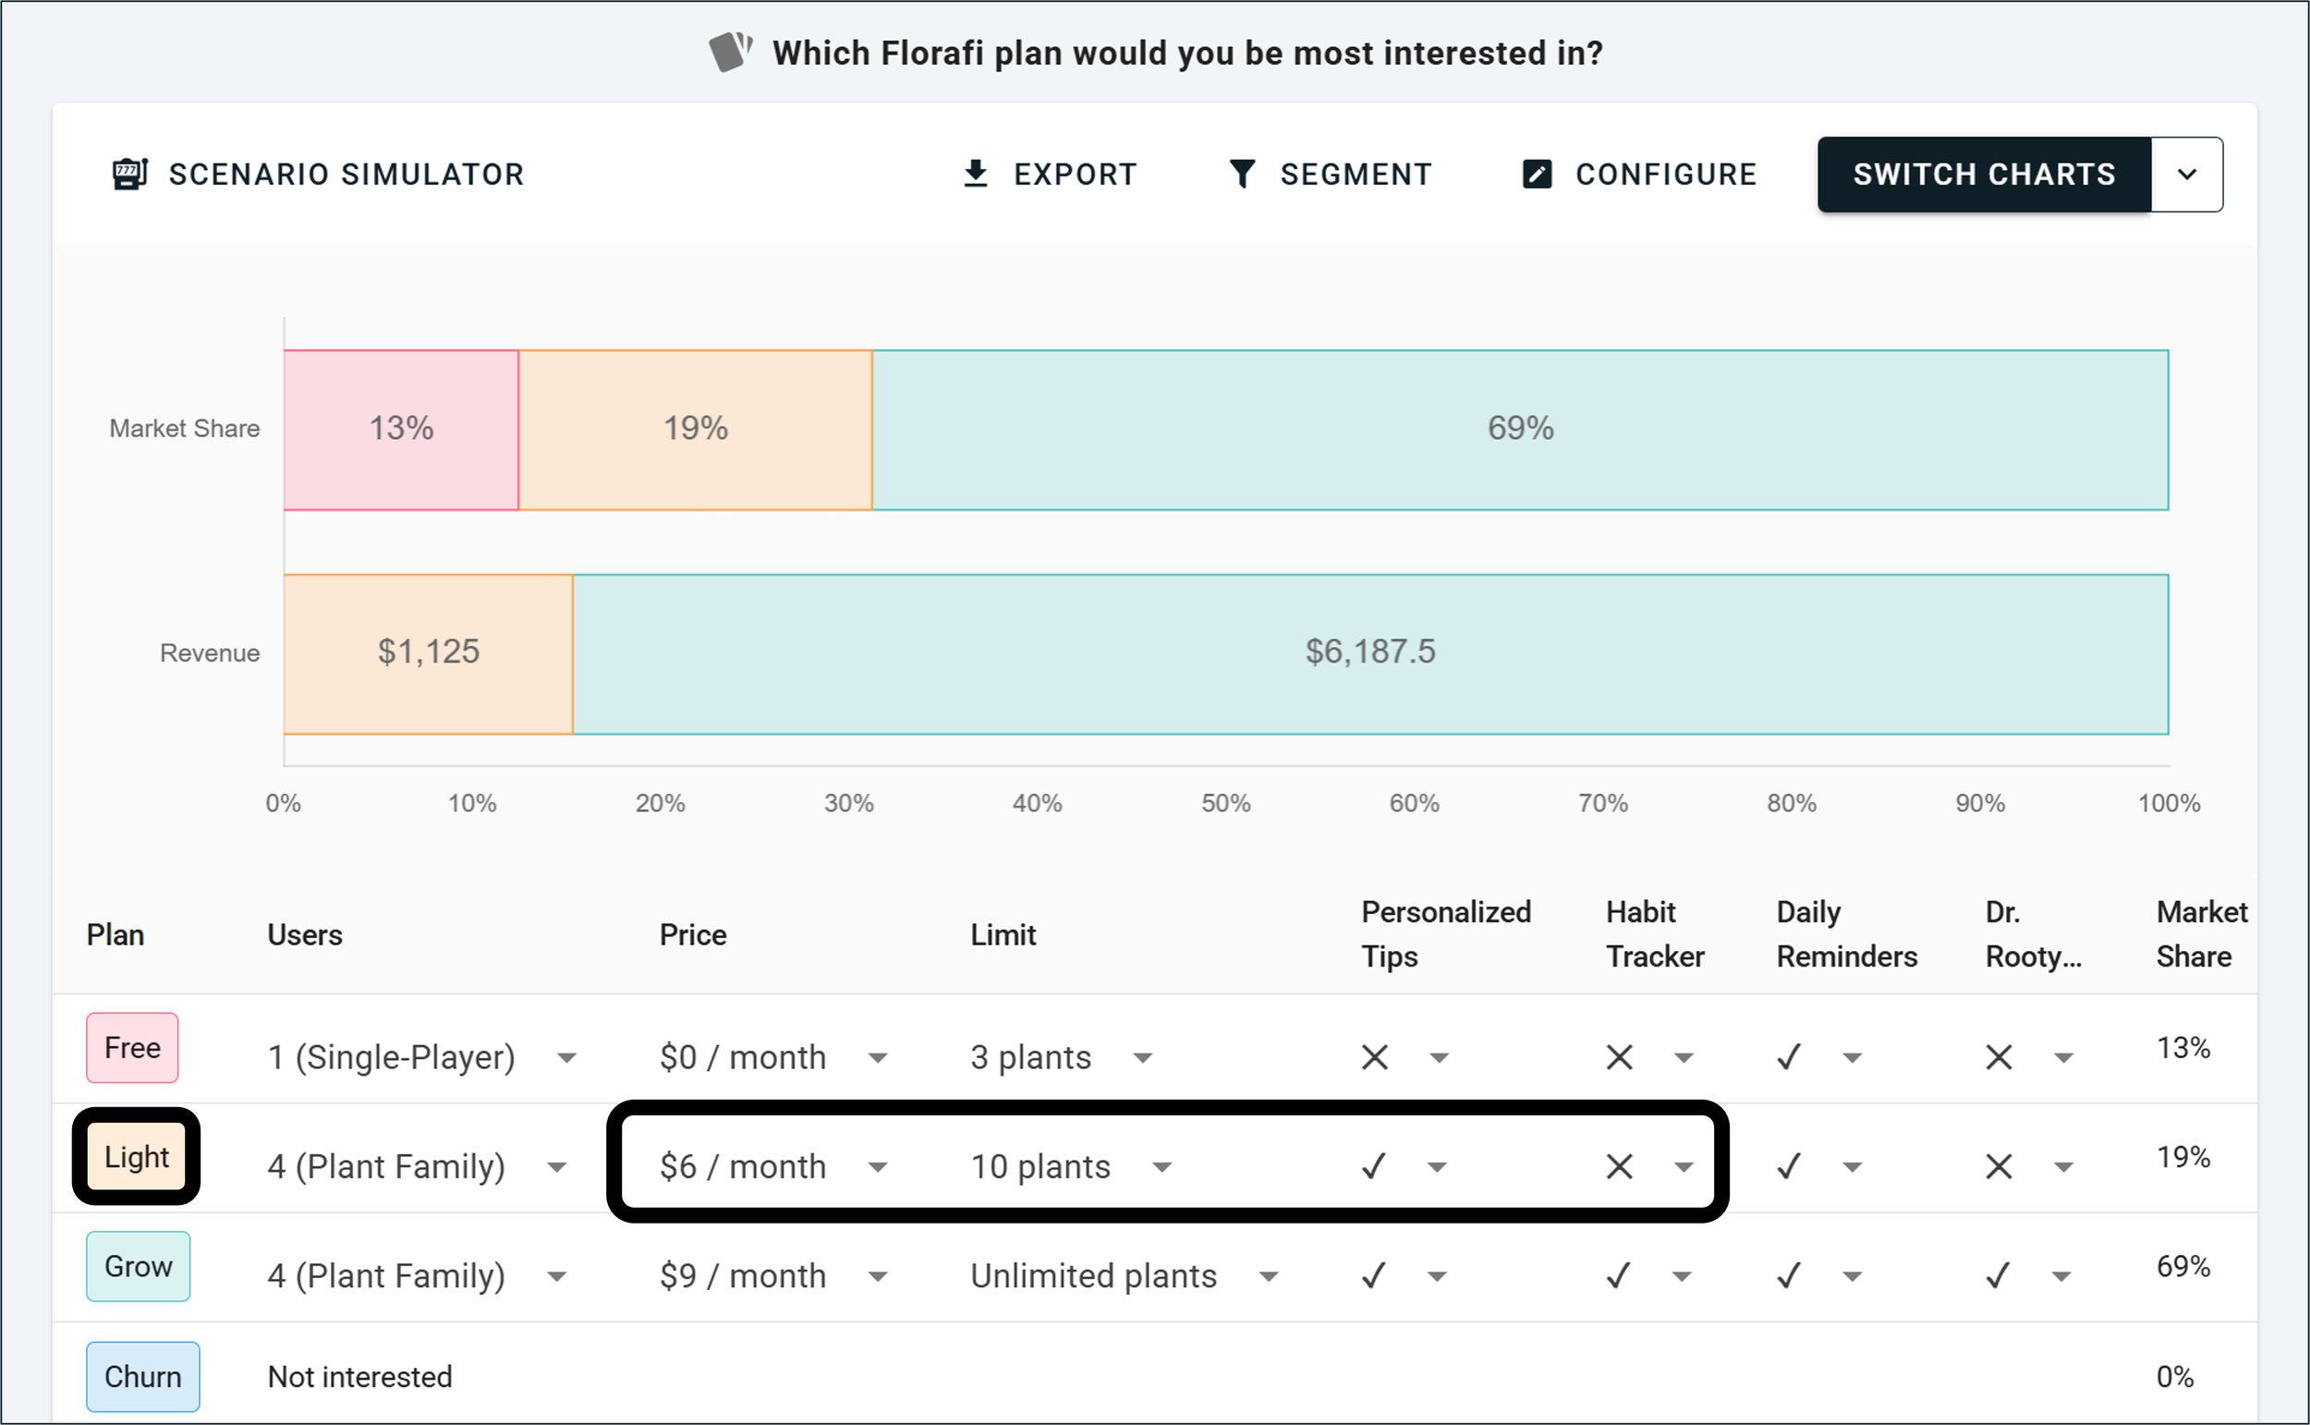Click the Switch Charts button
This screenshot has height=1425, width=2310.
1984,174
